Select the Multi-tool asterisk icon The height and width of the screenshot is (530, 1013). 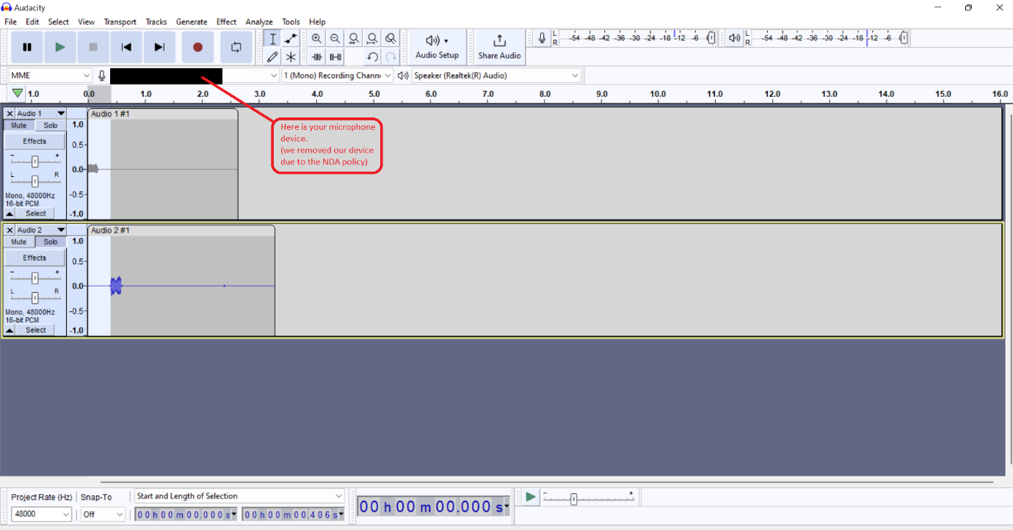pyautogui.click(x=291, y=57)
